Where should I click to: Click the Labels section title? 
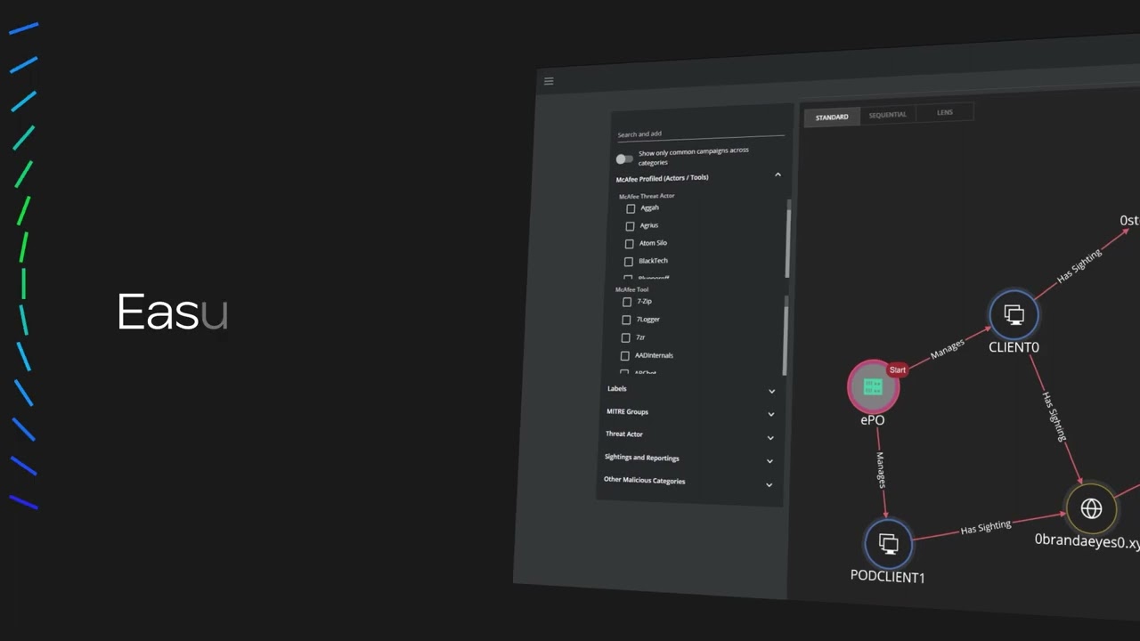point(616,388)
